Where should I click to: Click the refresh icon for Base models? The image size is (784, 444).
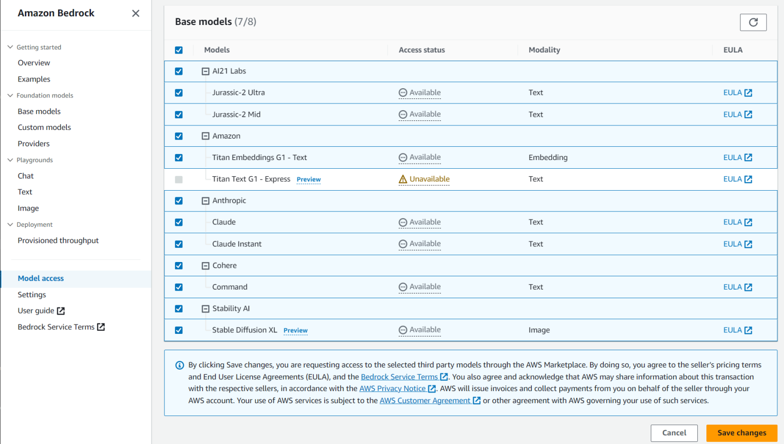pos(753,22)
